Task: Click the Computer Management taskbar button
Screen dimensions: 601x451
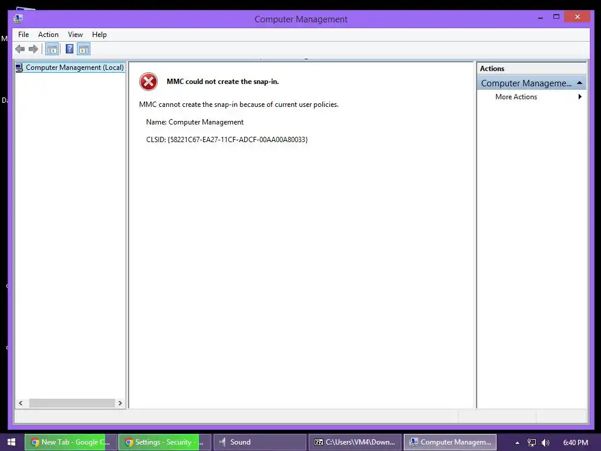Action: click(450, 442)
